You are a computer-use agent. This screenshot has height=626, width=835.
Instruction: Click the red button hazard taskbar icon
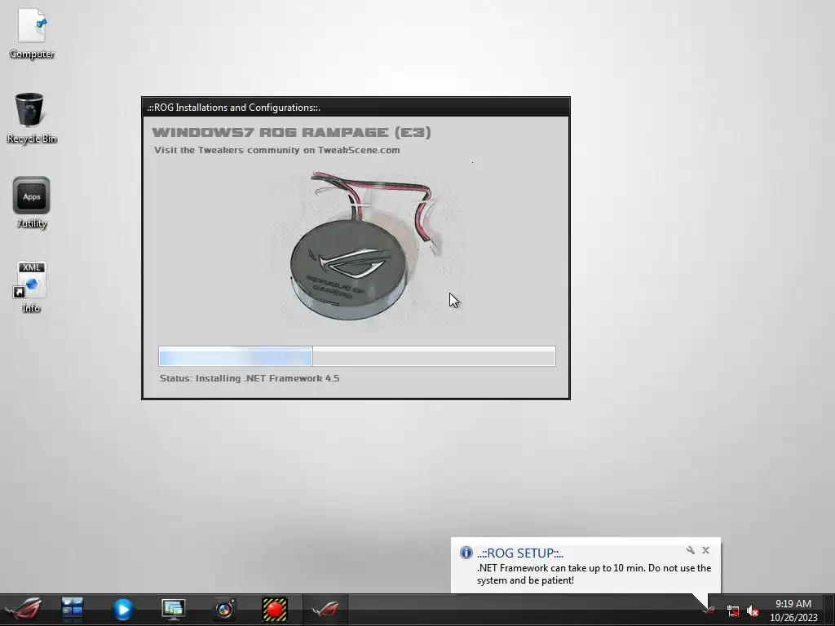[275, 610]
